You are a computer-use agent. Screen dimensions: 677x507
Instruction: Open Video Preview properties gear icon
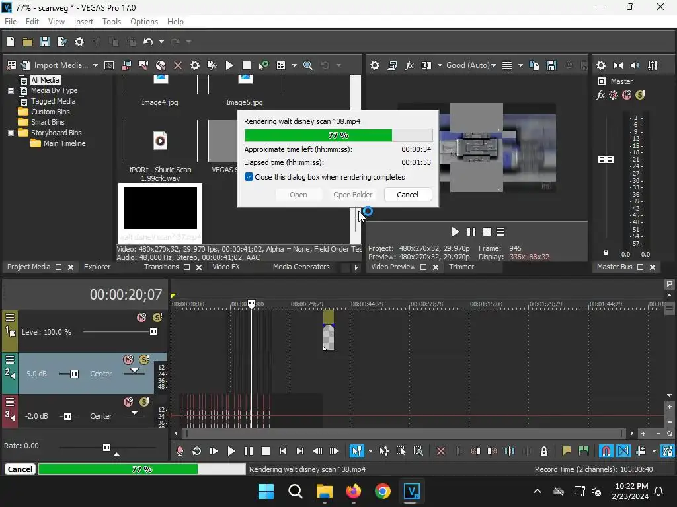point(374,65)
